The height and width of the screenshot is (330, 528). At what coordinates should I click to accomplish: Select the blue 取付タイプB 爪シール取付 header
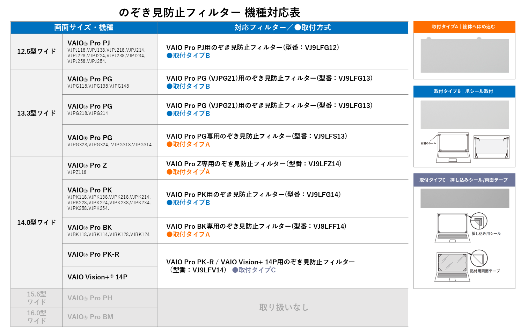(464, 91)
